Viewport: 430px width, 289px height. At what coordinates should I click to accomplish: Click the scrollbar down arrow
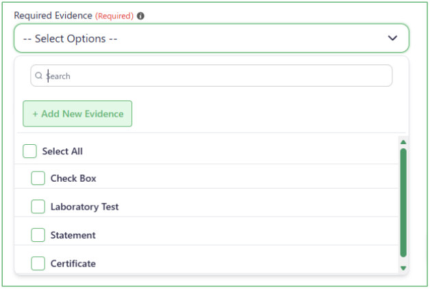pos(403,268)
